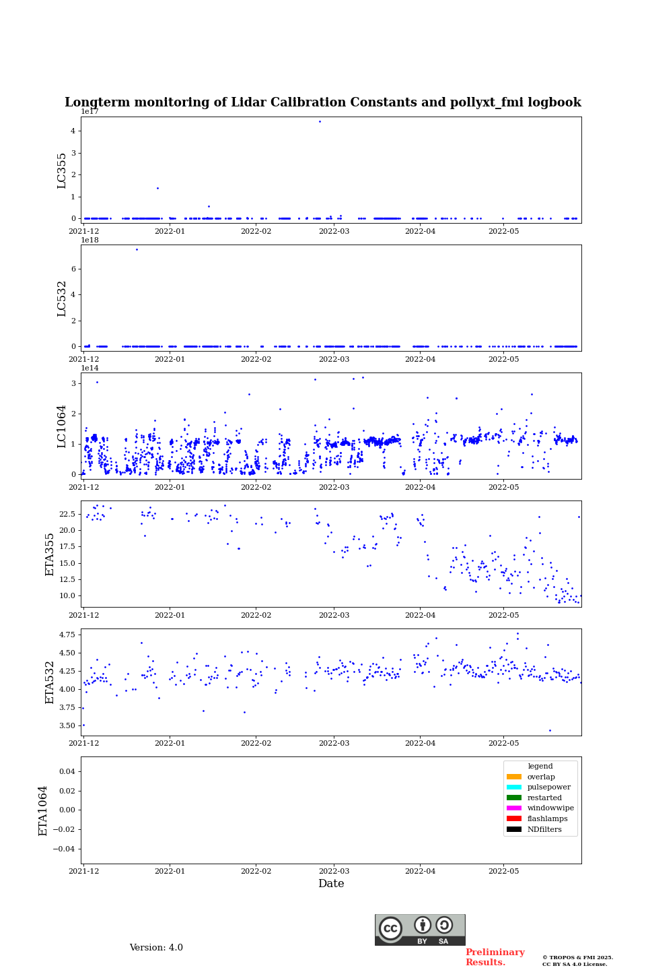Click the ETA1064 y-axis label
646x970 pixels.
[x=43, y=810]
